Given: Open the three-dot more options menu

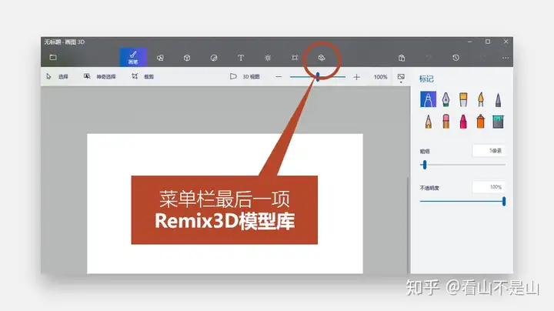Looking at the screenshot, I should point(506,58).
